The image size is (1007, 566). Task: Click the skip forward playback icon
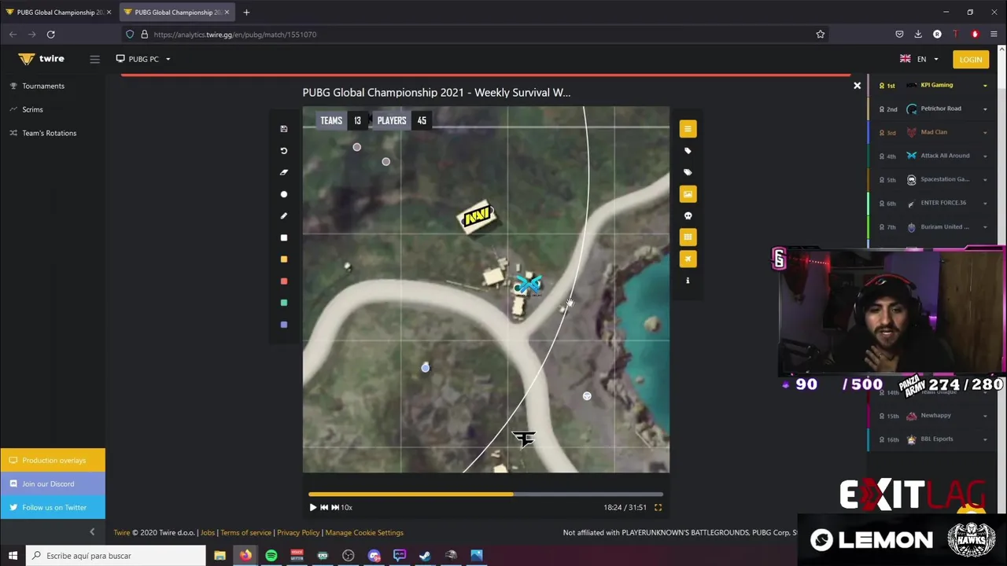pos(335,508)
